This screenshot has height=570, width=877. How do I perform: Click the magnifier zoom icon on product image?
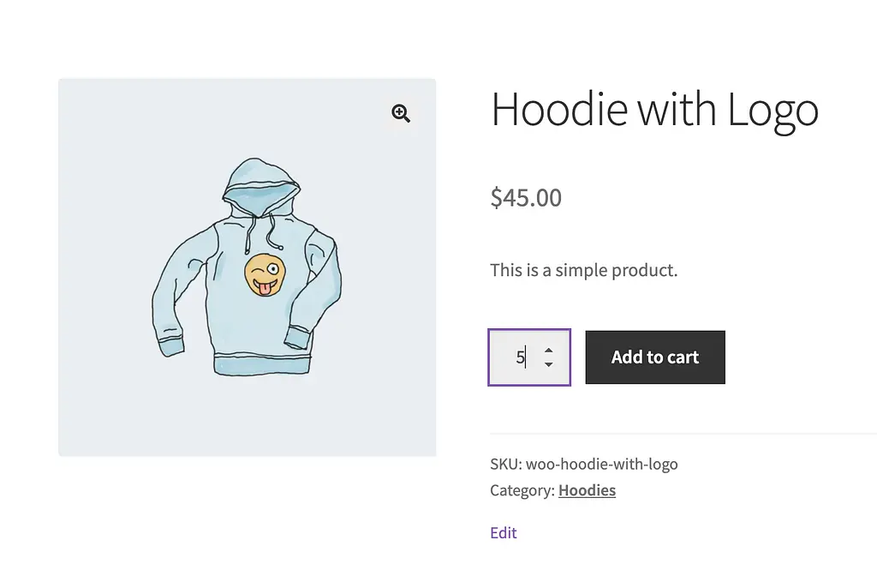coord(401,113)
